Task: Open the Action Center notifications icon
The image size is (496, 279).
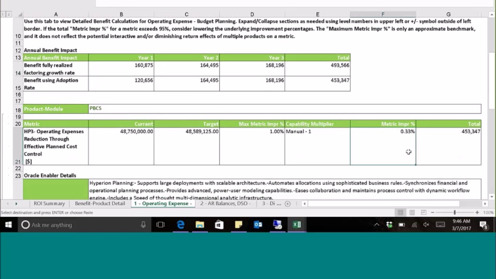Action: 484,225
